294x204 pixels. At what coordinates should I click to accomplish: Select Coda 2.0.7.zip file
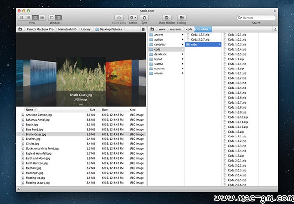pyautogui.click(x=200, y=39)
